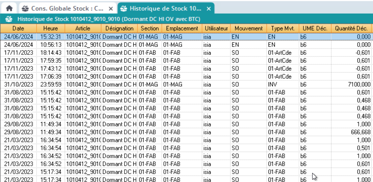Sort by the Date column header

pyautogui.click(x=18, y=28)
